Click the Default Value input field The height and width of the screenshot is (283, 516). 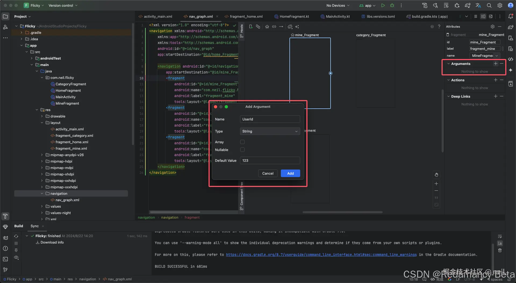point(270,160)
